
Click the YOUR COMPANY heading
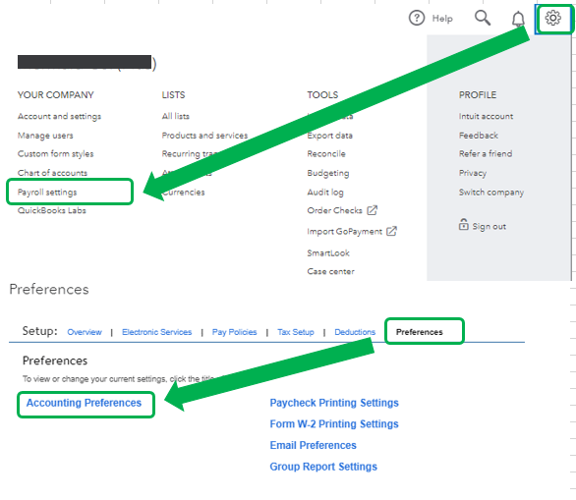[x=55, y=95]
